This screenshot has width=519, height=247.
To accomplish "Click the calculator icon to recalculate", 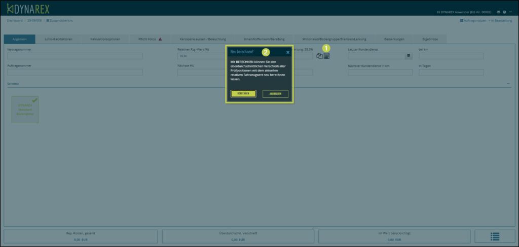I will click(x=326, y=56).
